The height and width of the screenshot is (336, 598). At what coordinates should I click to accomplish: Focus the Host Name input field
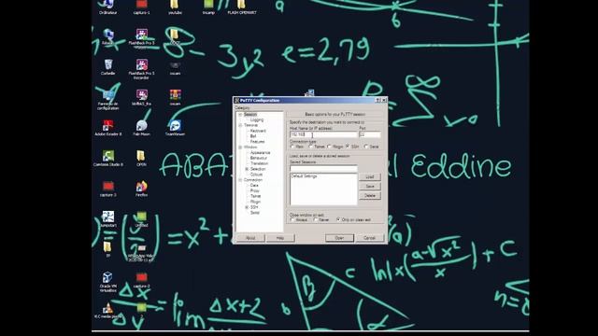323,134
